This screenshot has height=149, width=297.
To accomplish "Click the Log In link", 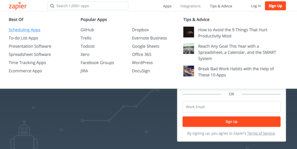I will [256, 6].
